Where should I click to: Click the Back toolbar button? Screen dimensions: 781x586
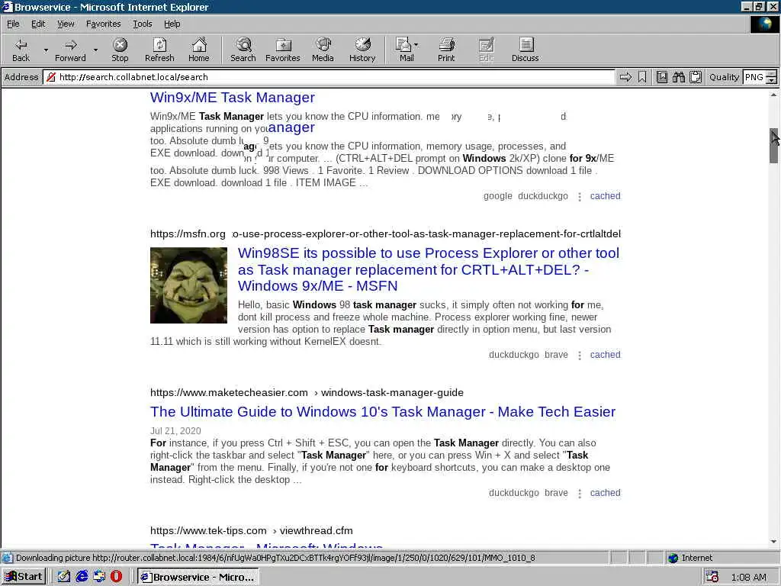(21, 50)
